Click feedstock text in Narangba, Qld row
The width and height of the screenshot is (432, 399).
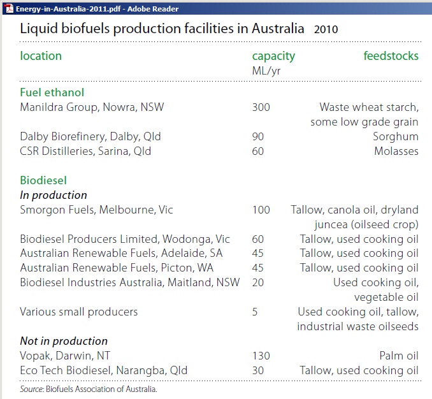click(359, 370)
